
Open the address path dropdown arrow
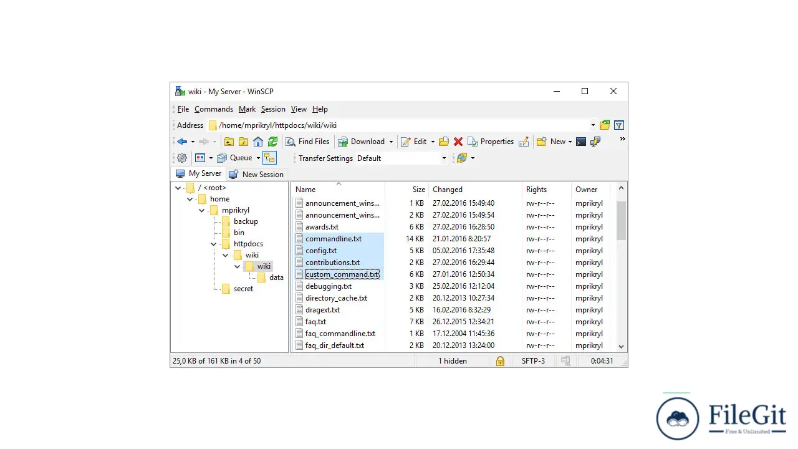(593, 125)
